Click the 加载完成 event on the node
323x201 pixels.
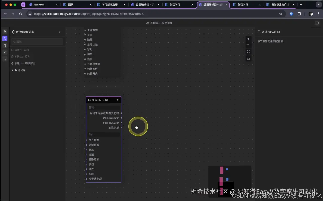coord(114,127)
